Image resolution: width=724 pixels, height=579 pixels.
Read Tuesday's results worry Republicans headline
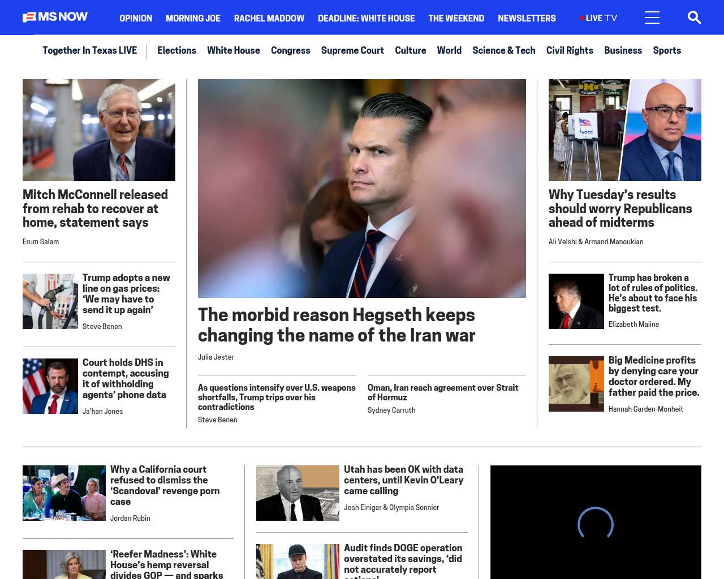tap(620, 209)
